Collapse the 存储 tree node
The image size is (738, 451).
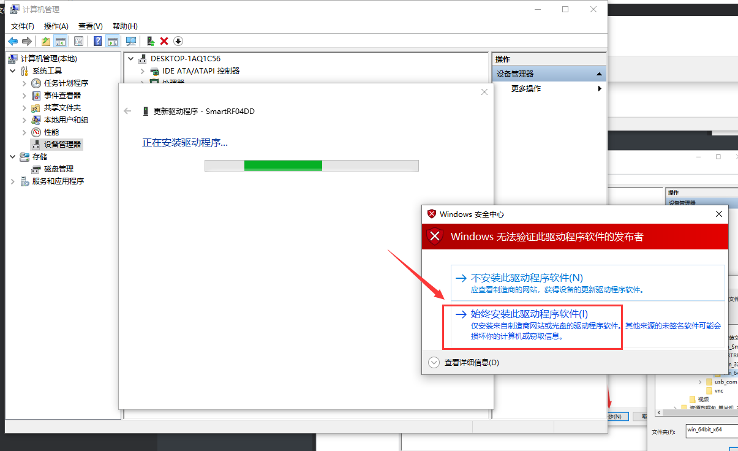[x=13, y=157]
